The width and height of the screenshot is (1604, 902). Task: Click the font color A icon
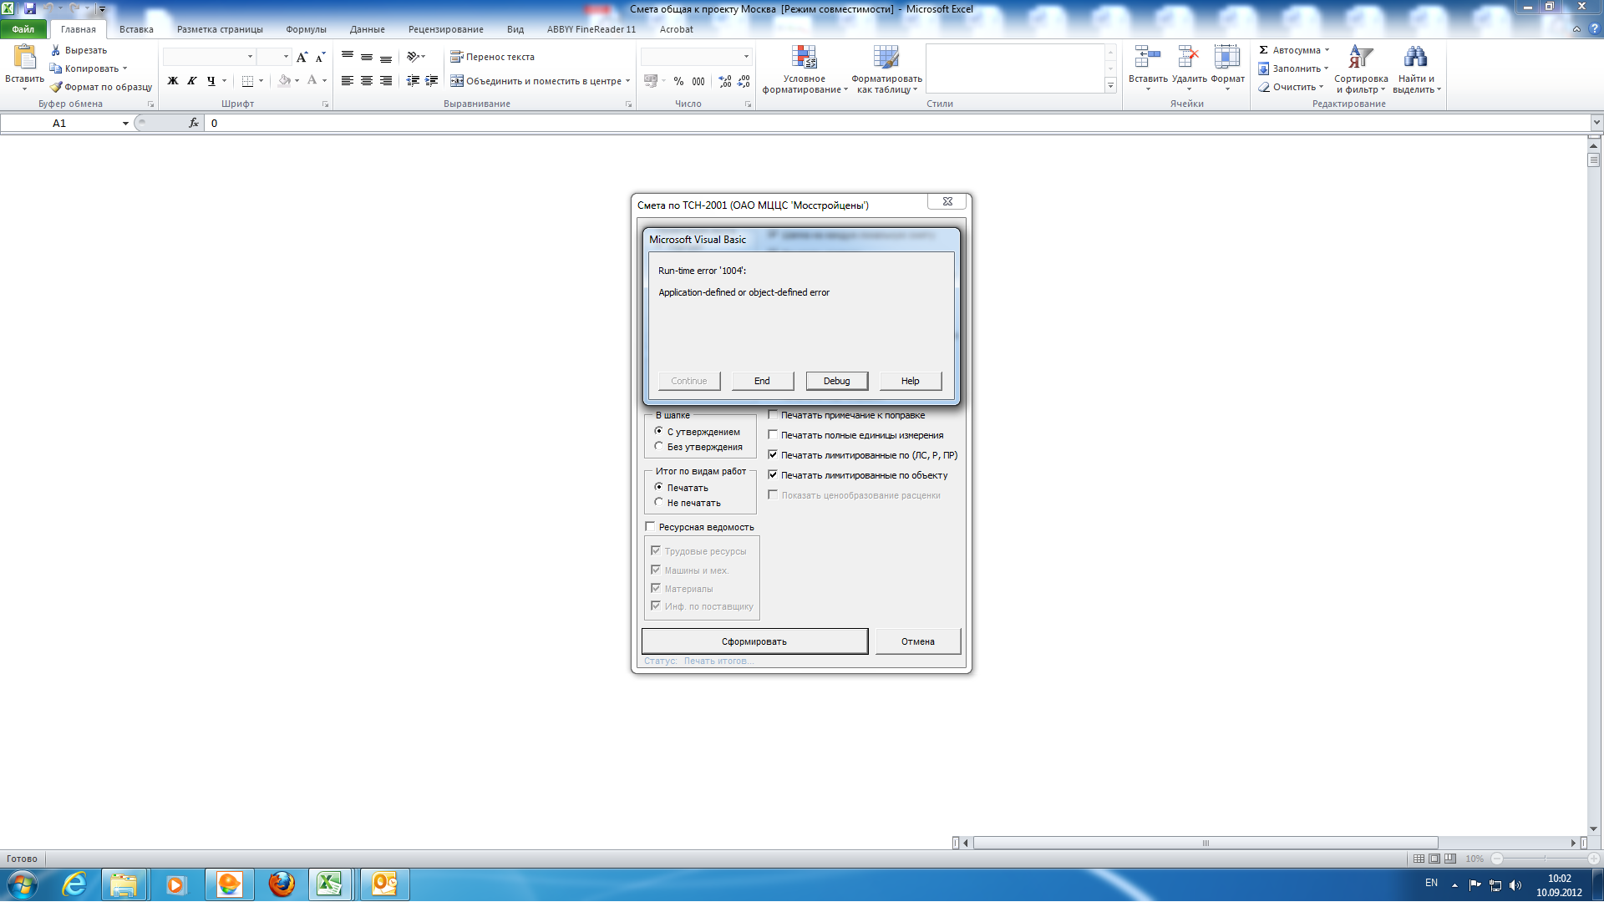point(312,81)
